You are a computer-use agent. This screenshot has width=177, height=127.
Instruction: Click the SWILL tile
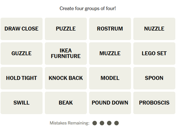22,103
